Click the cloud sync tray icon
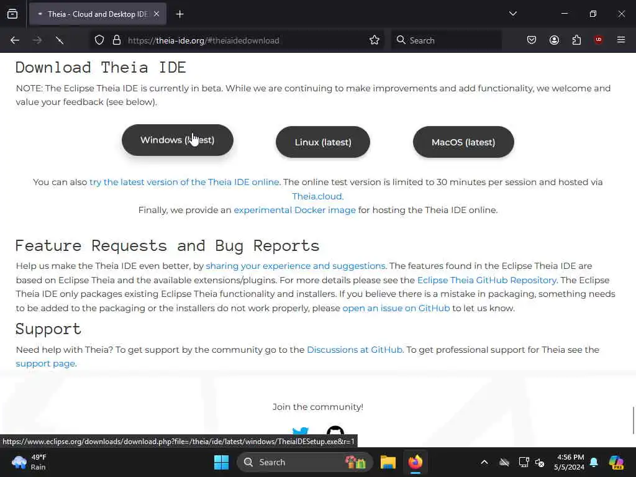This screenshot has height=477, width=636. pos(504,462)
